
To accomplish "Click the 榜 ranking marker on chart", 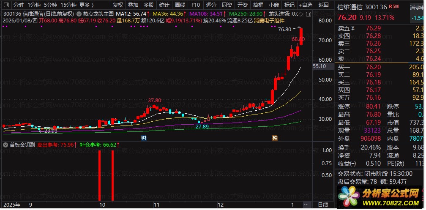I will point(275,138).
